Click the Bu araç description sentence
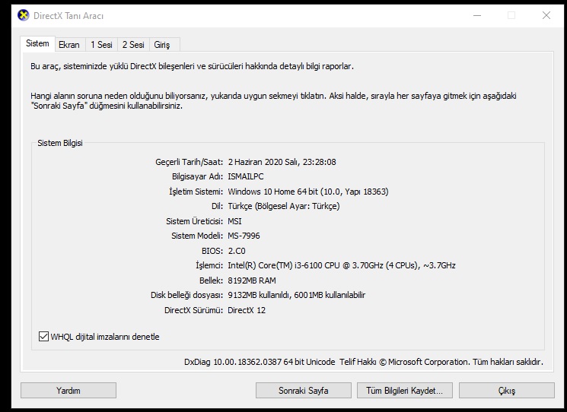Image resolution: width=567 pixels, height=412 pixels. pyautogui.click(x=192, y=66)
